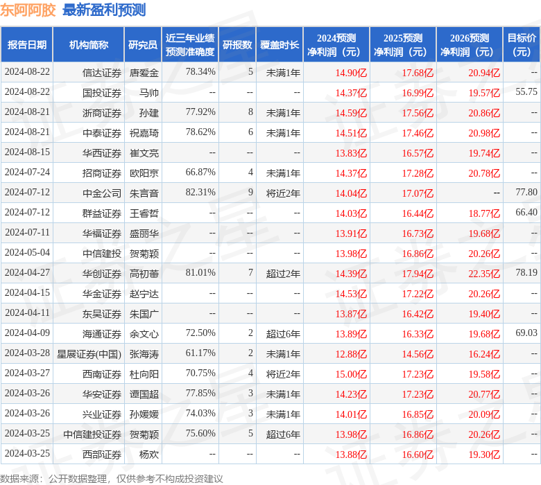Select researcher 朱国广
The height and width of the screenshot is (485, 541).
(144, 314)
